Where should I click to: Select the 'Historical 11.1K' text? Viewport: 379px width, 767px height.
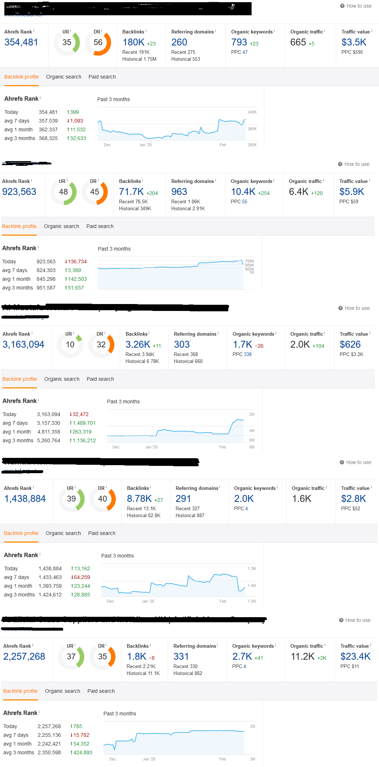click(143, 673)
